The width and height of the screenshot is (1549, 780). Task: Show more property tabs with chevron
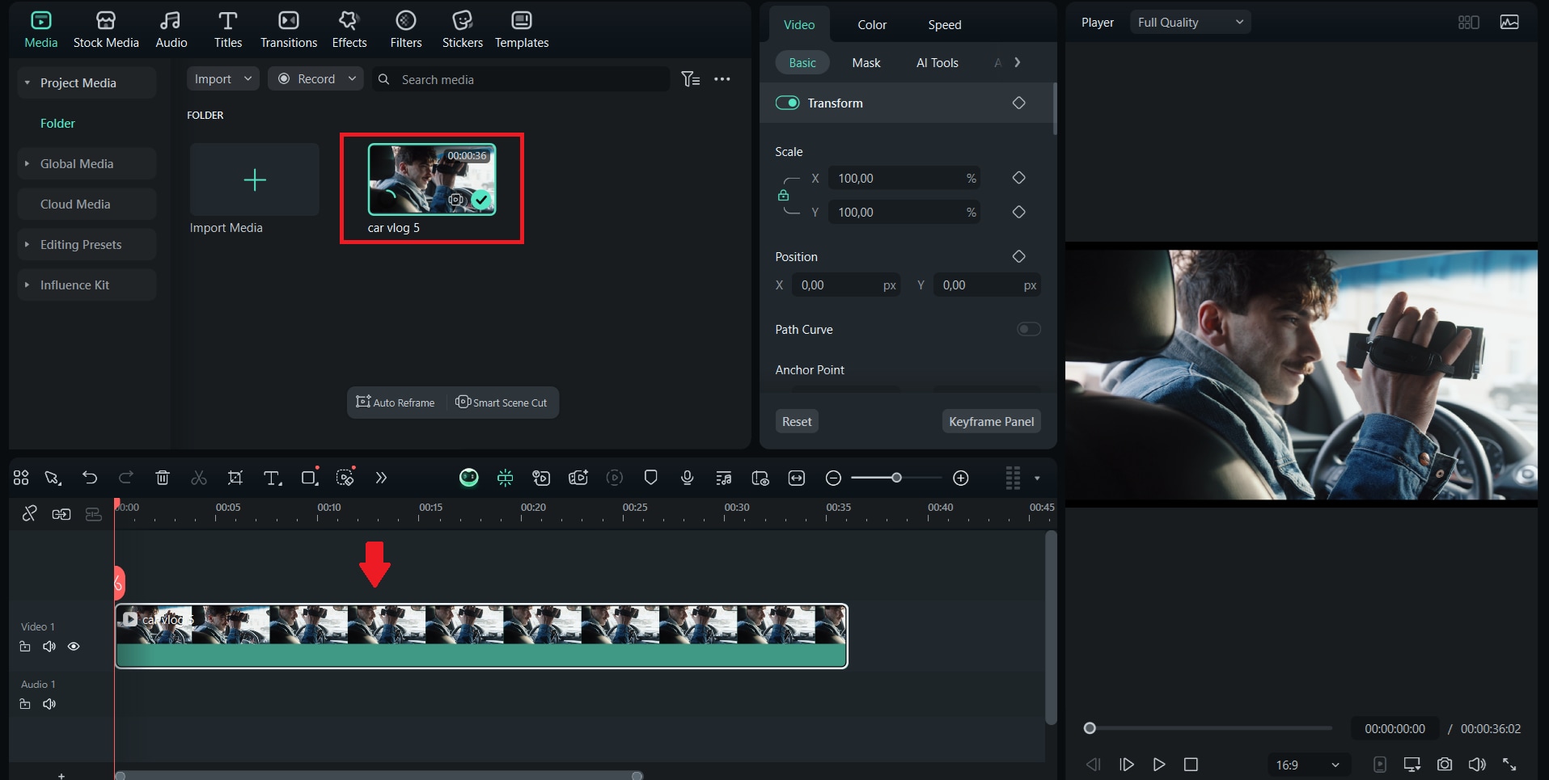tap(1018, 62)
